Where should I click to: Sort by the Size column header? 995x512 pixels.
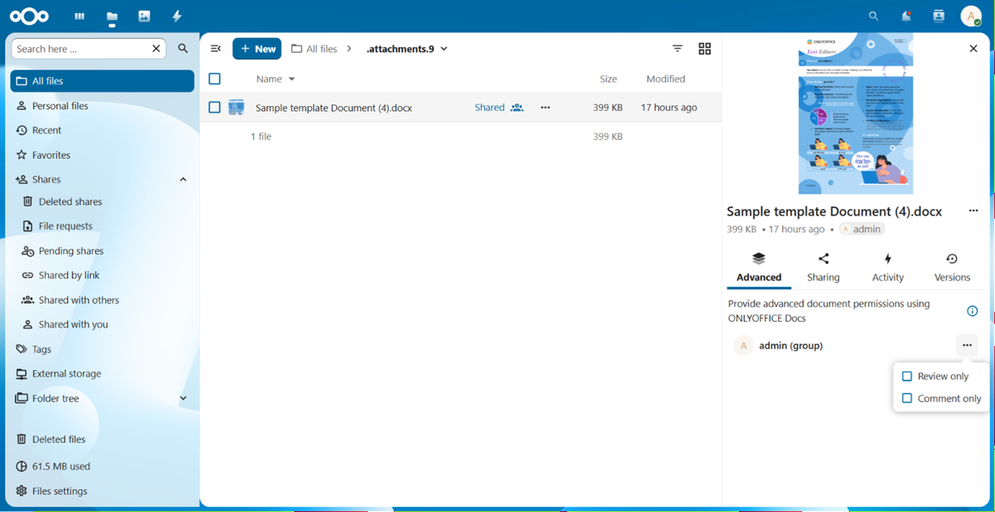609,79
